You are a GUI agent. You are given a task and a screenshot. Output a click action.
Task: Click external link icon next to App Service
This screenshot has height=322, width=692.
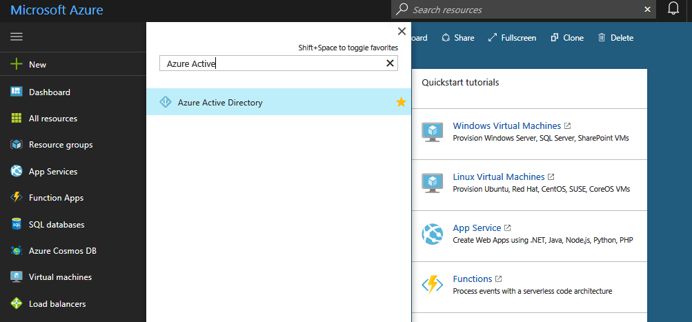[x=508, y=228]
